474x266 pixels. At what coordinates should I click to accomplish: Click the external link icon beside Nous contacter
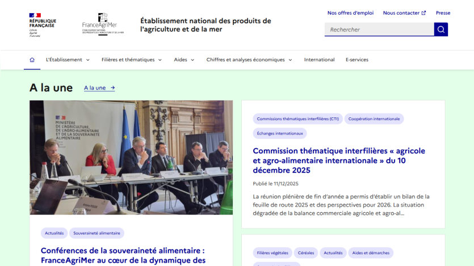tap(424, 13)
